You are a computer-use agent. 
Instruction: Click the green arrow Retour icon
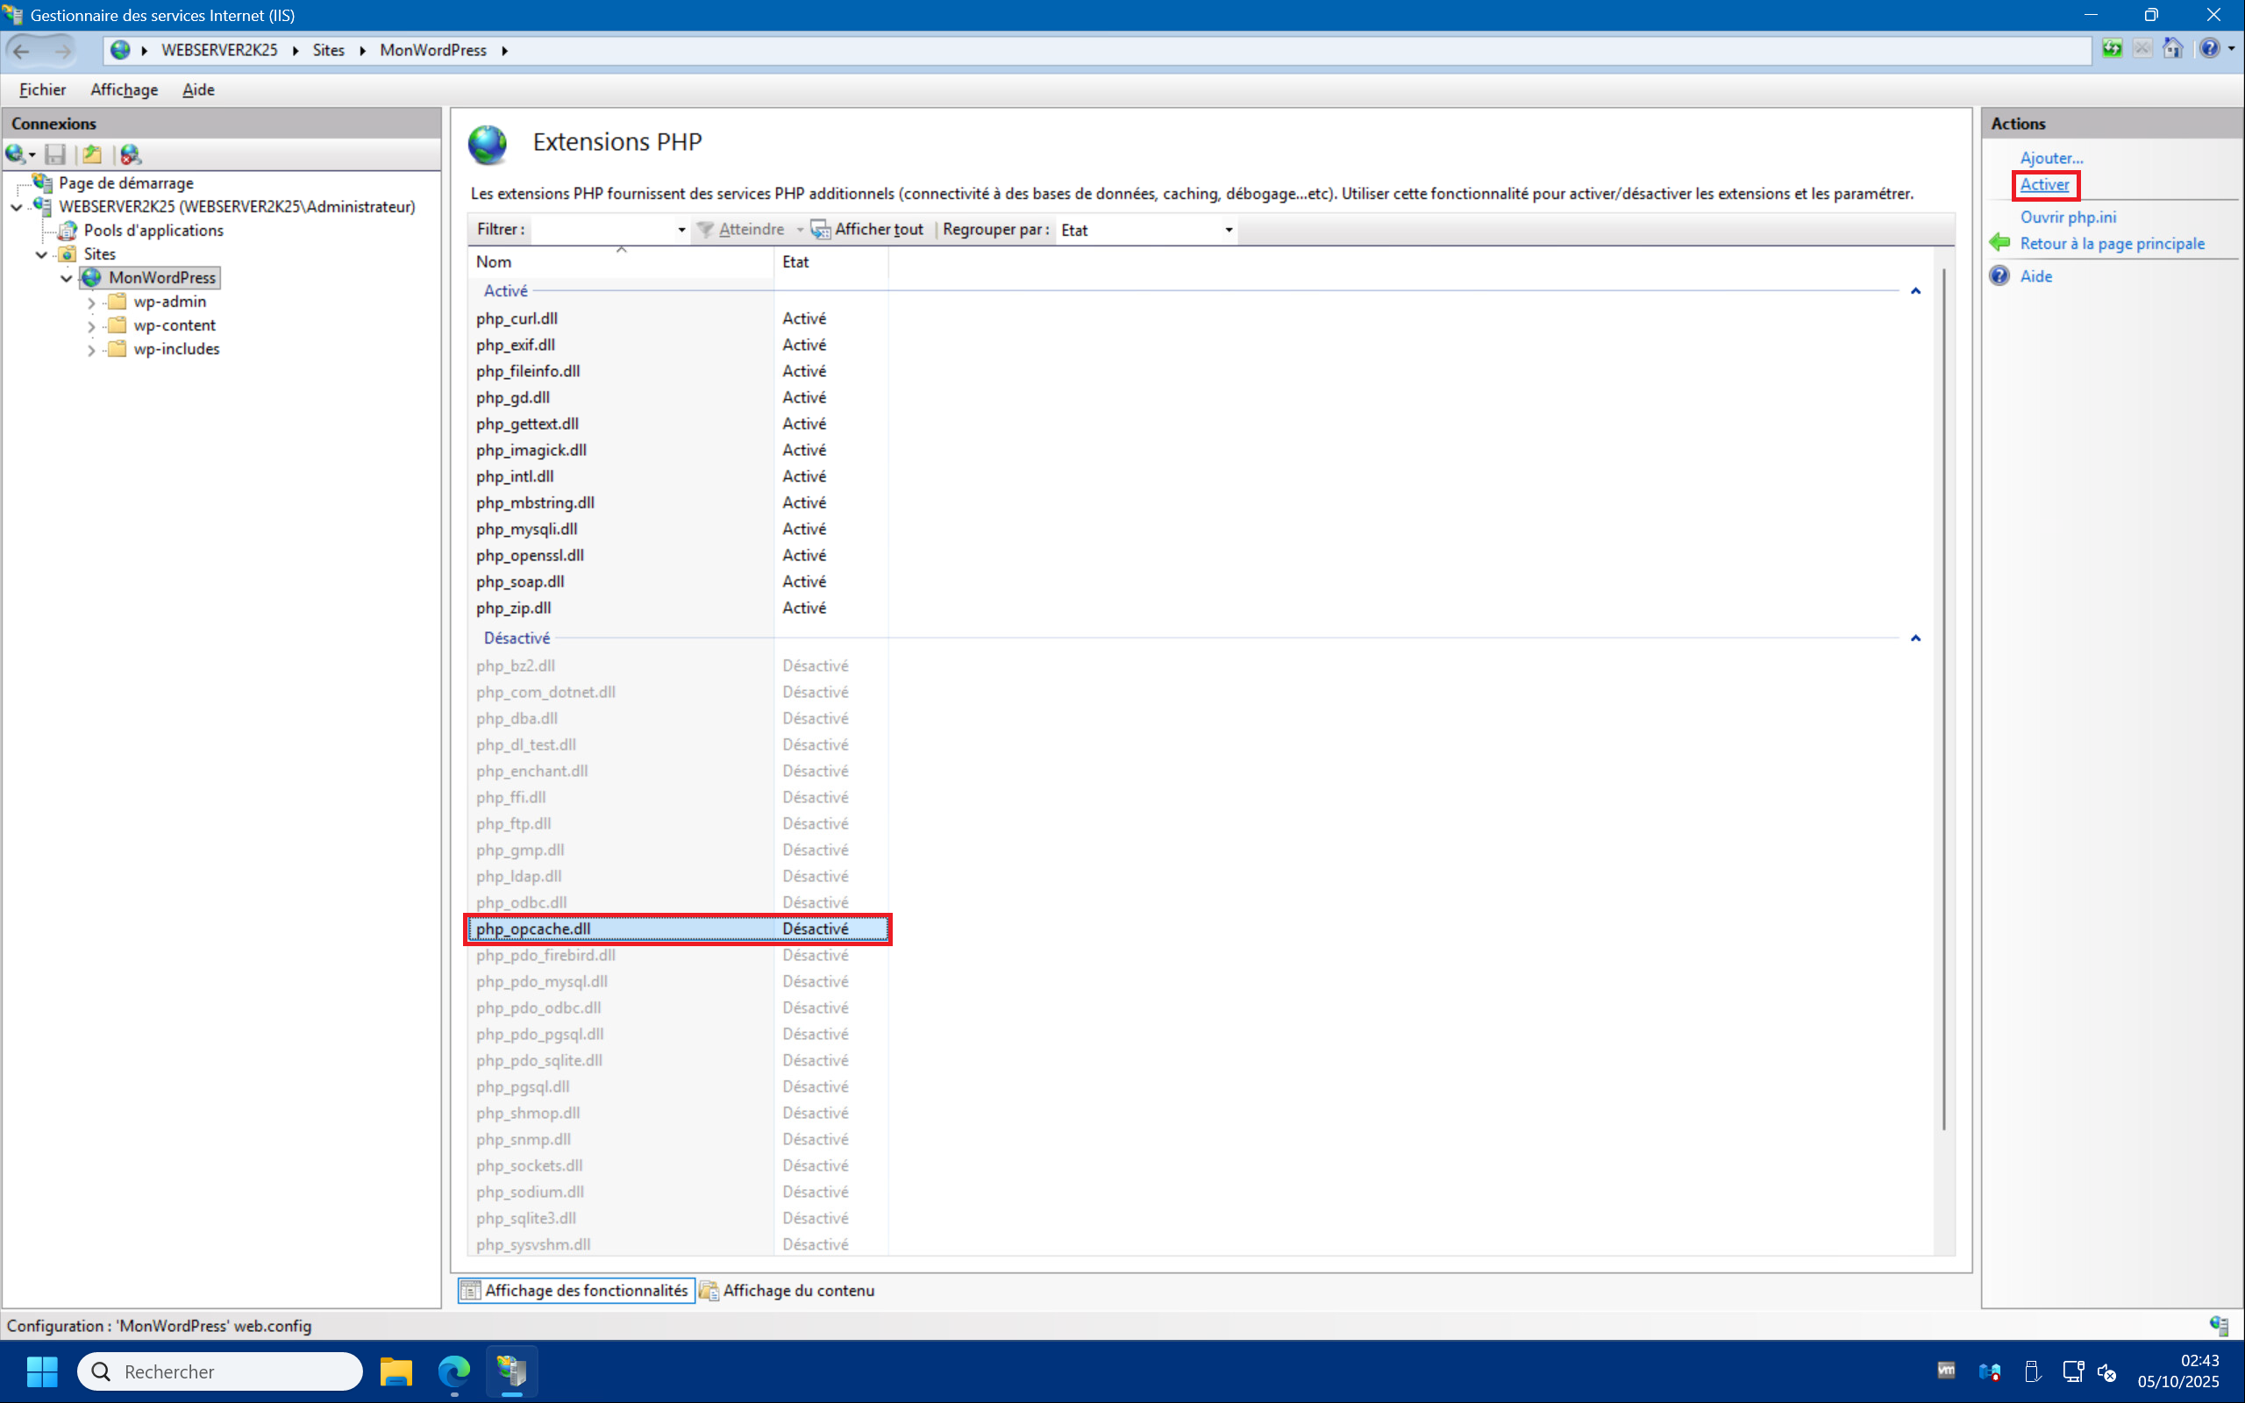pyautogui.click(x=2000, y=243)
